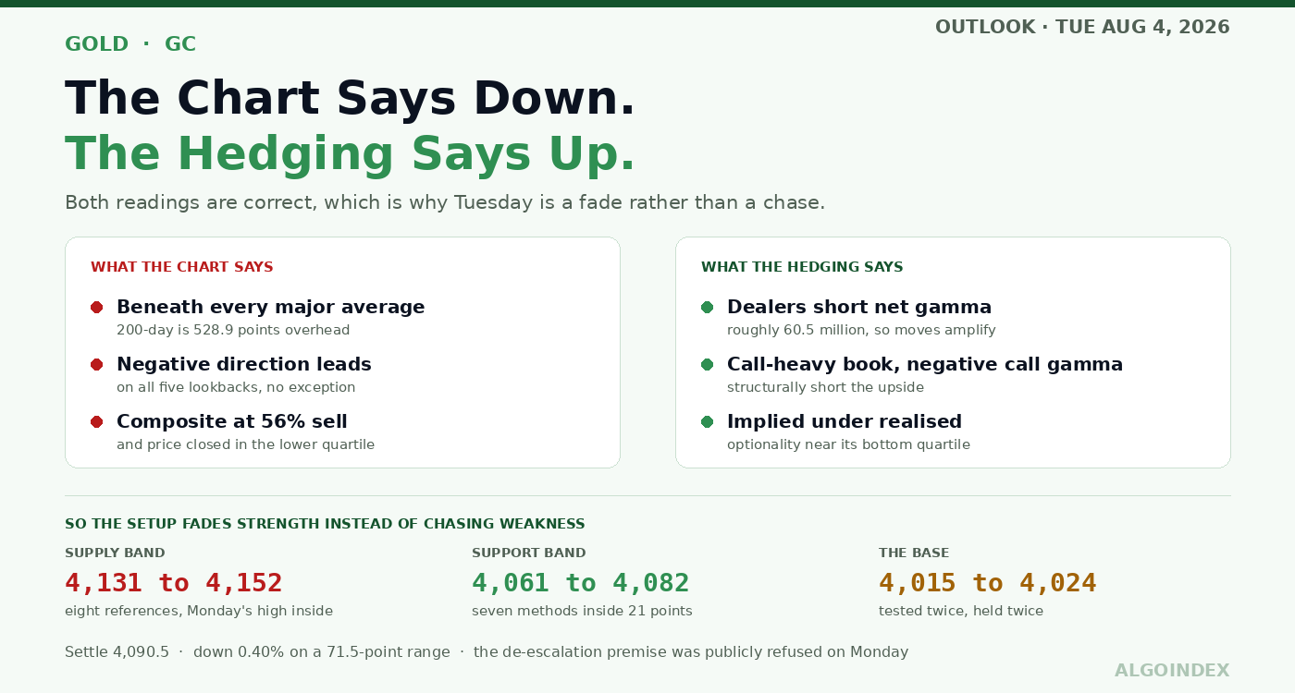Click green bullet beside Dealers short net gamma
Viewport: 1295px width, 693px height.
(x=707, y=308)
